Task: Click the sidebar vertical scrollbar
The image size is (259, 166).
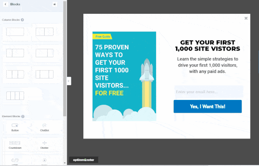Action: (65, 59)
